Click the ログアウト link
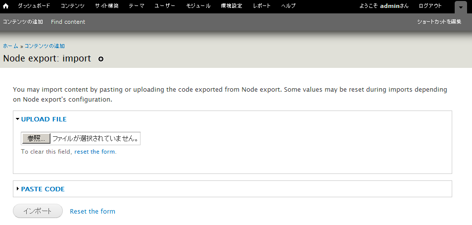This screenshot has width=472, height=225. [430, 6]
